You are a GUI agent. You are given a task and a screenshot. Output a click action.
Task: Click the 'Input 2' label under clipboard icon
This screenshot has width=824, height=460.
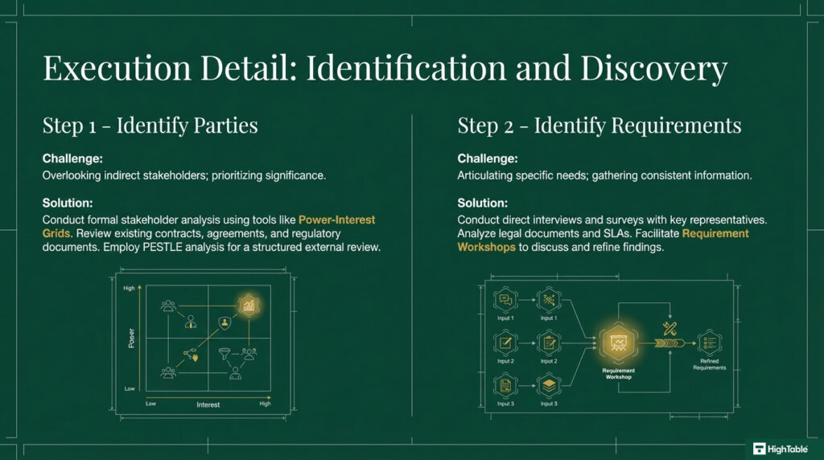pos(549,361)
